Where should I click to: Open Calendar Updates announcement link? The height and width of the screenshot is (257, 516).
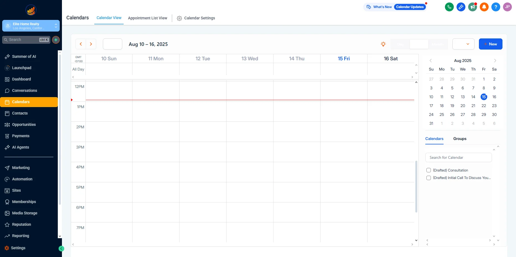[x=410, y=7]
